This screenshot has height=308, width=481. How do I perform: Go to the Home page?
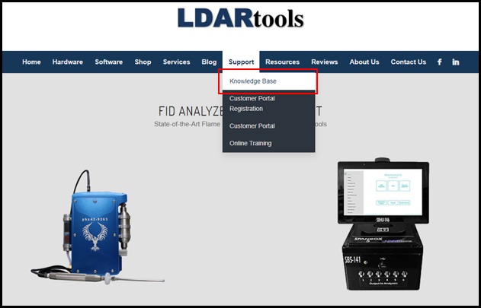click(31, 62)
